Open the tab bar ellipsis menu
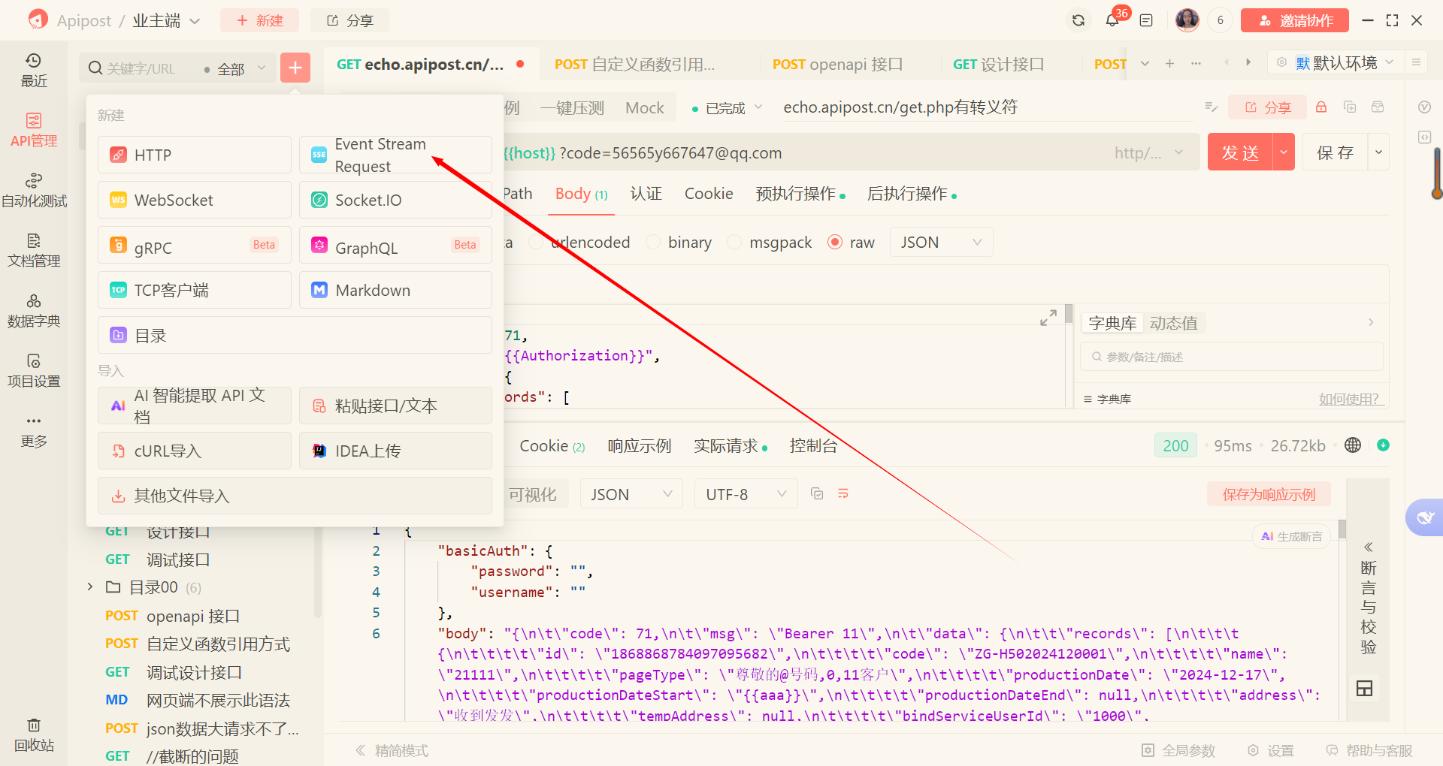This screenshot has height=766, width=1443. 1196,64
